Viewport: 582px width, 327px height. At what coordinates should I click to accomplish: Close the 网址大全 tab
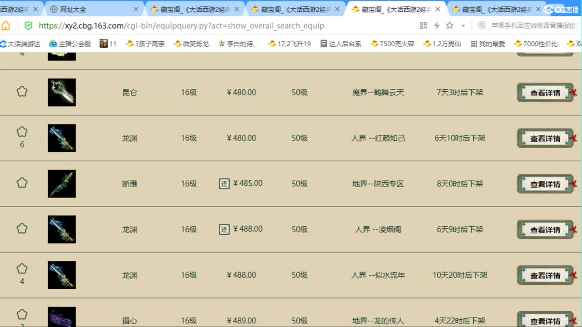click(136, 9)
